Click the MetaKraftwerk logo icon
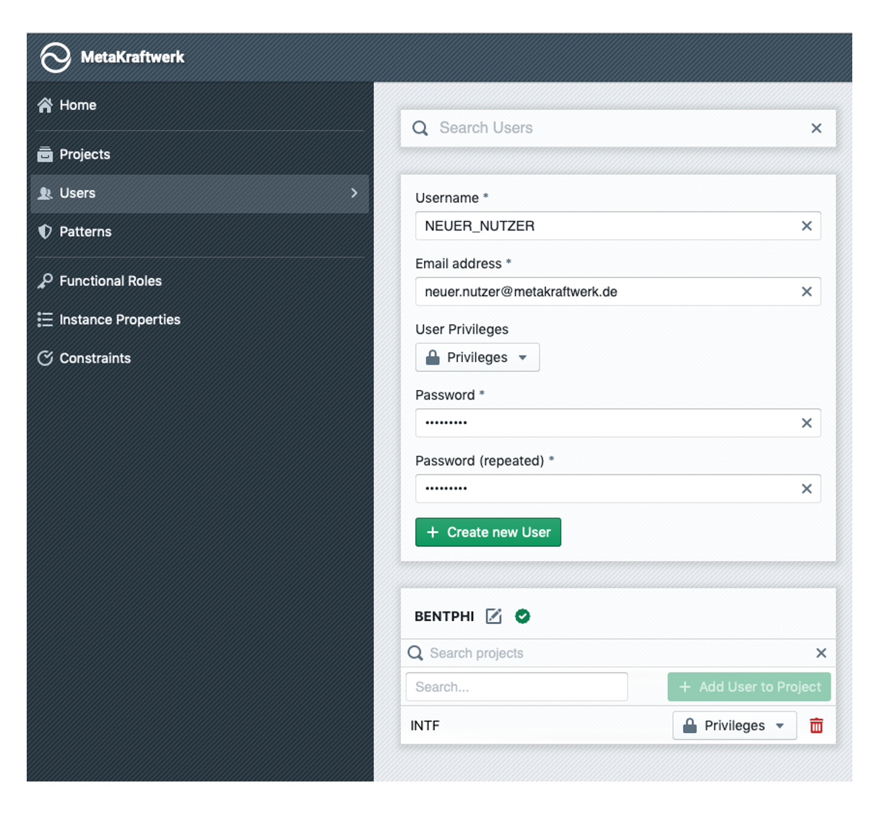 click(x=56, y=58)
